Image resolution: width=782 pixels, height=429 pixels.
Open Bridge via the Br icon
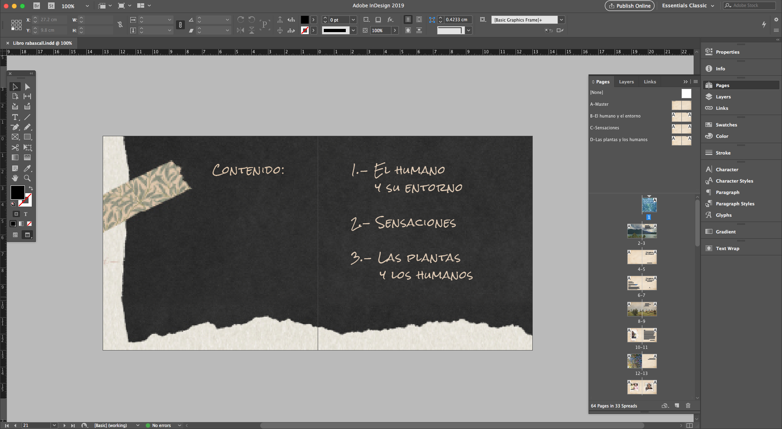(37, 6)
